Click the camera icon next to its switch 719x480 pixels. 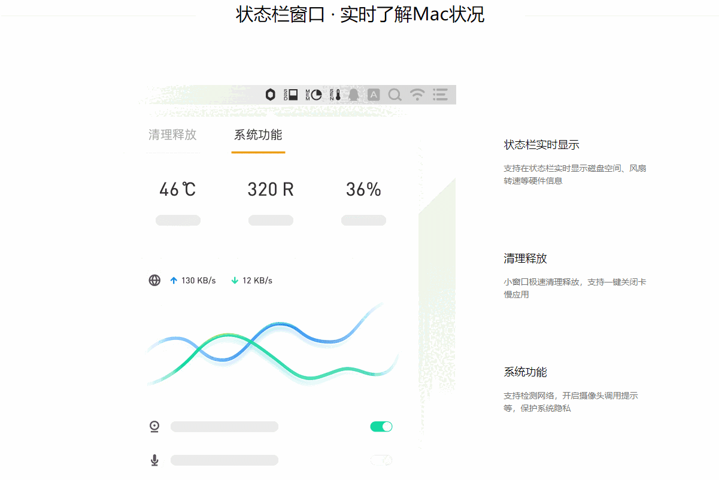coord(154,426)
